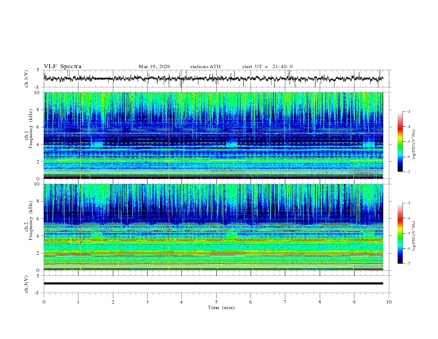
Task: Click time axis tick label "2"
Action: pyautogui.click(x=113, y=302)
